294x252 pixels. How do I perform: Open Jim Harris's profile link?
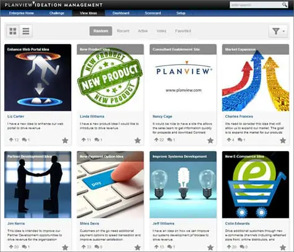click(16, 224)
